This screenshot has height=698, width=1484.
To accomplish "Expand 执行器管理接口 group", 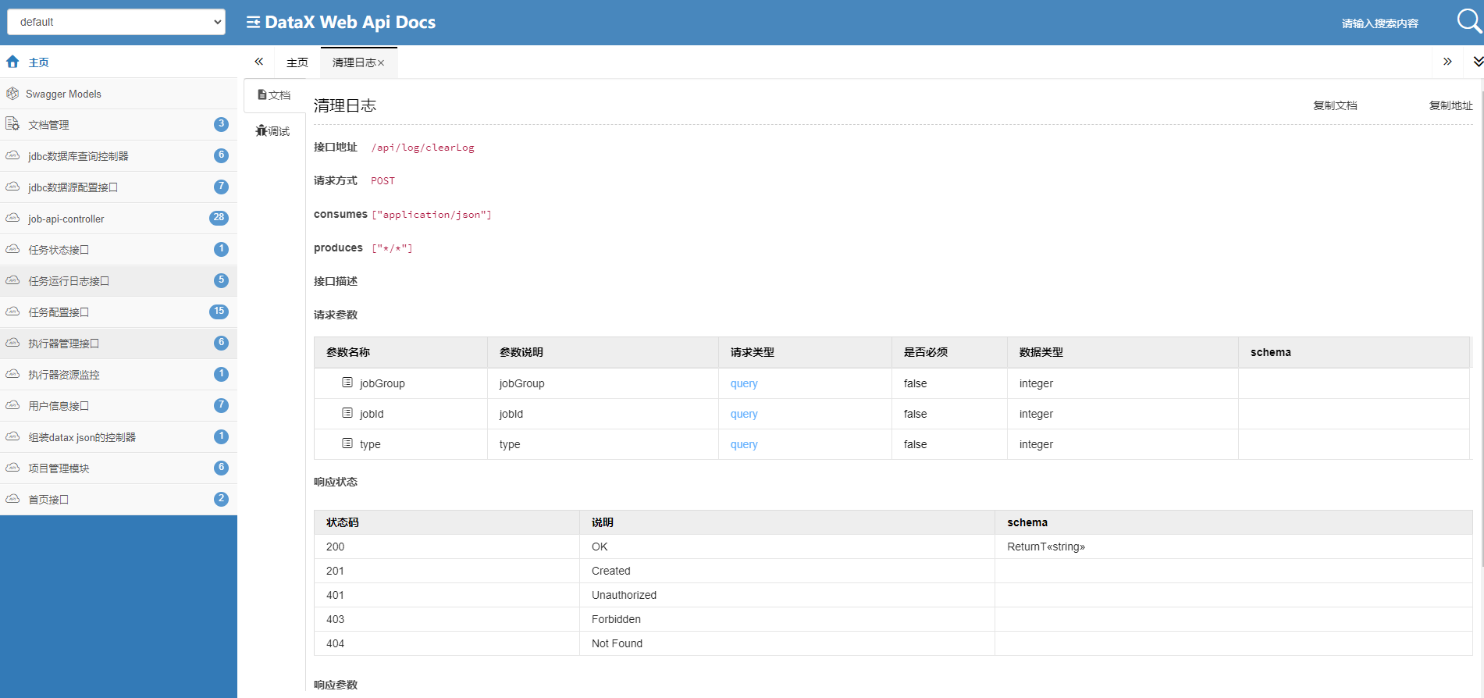I will click(x=119, y=344).
